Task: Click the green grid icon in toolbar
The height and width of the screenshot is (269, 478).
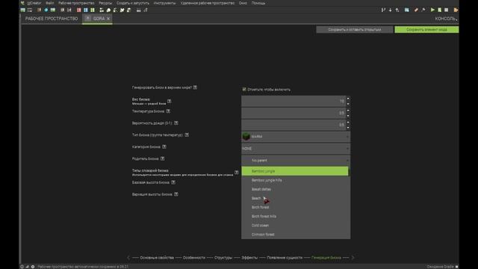Action: [x=93, y=10]
